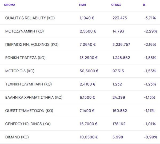160x144 pixels.
Task: Open QUALITY & RELIABILITY (ΚΟ) stock
Action: (x=30, y=18)
